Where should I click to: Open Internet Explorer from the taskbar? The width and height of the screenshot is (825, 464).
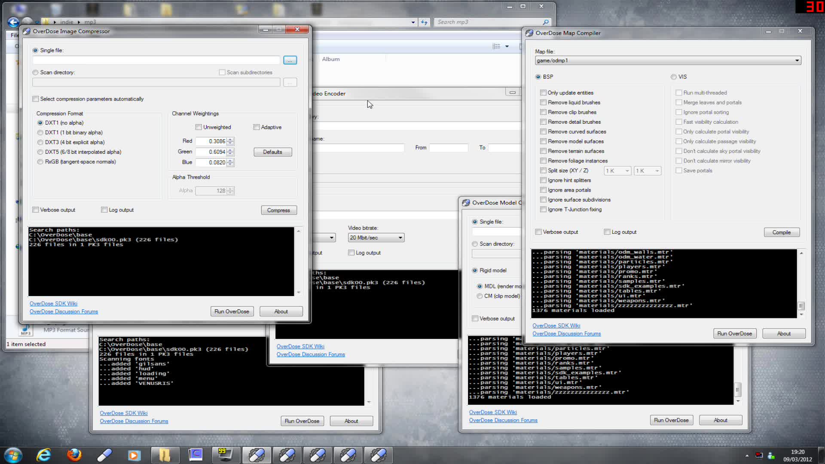point(43,455)
